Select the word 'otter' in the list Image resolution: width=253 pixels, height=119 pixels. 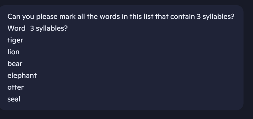pyautogui.click(x=15, y=87)
